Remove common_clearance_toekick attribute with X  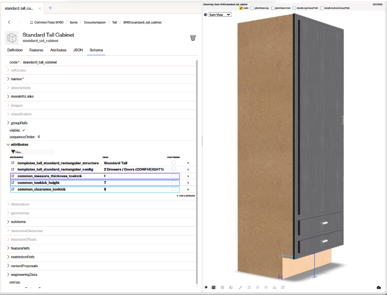click(x=188, y=189)
